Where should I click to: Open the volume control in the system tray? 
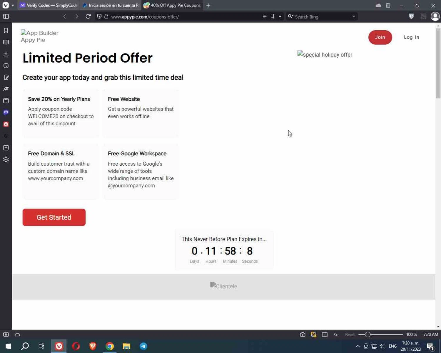[x=382, y=346]
